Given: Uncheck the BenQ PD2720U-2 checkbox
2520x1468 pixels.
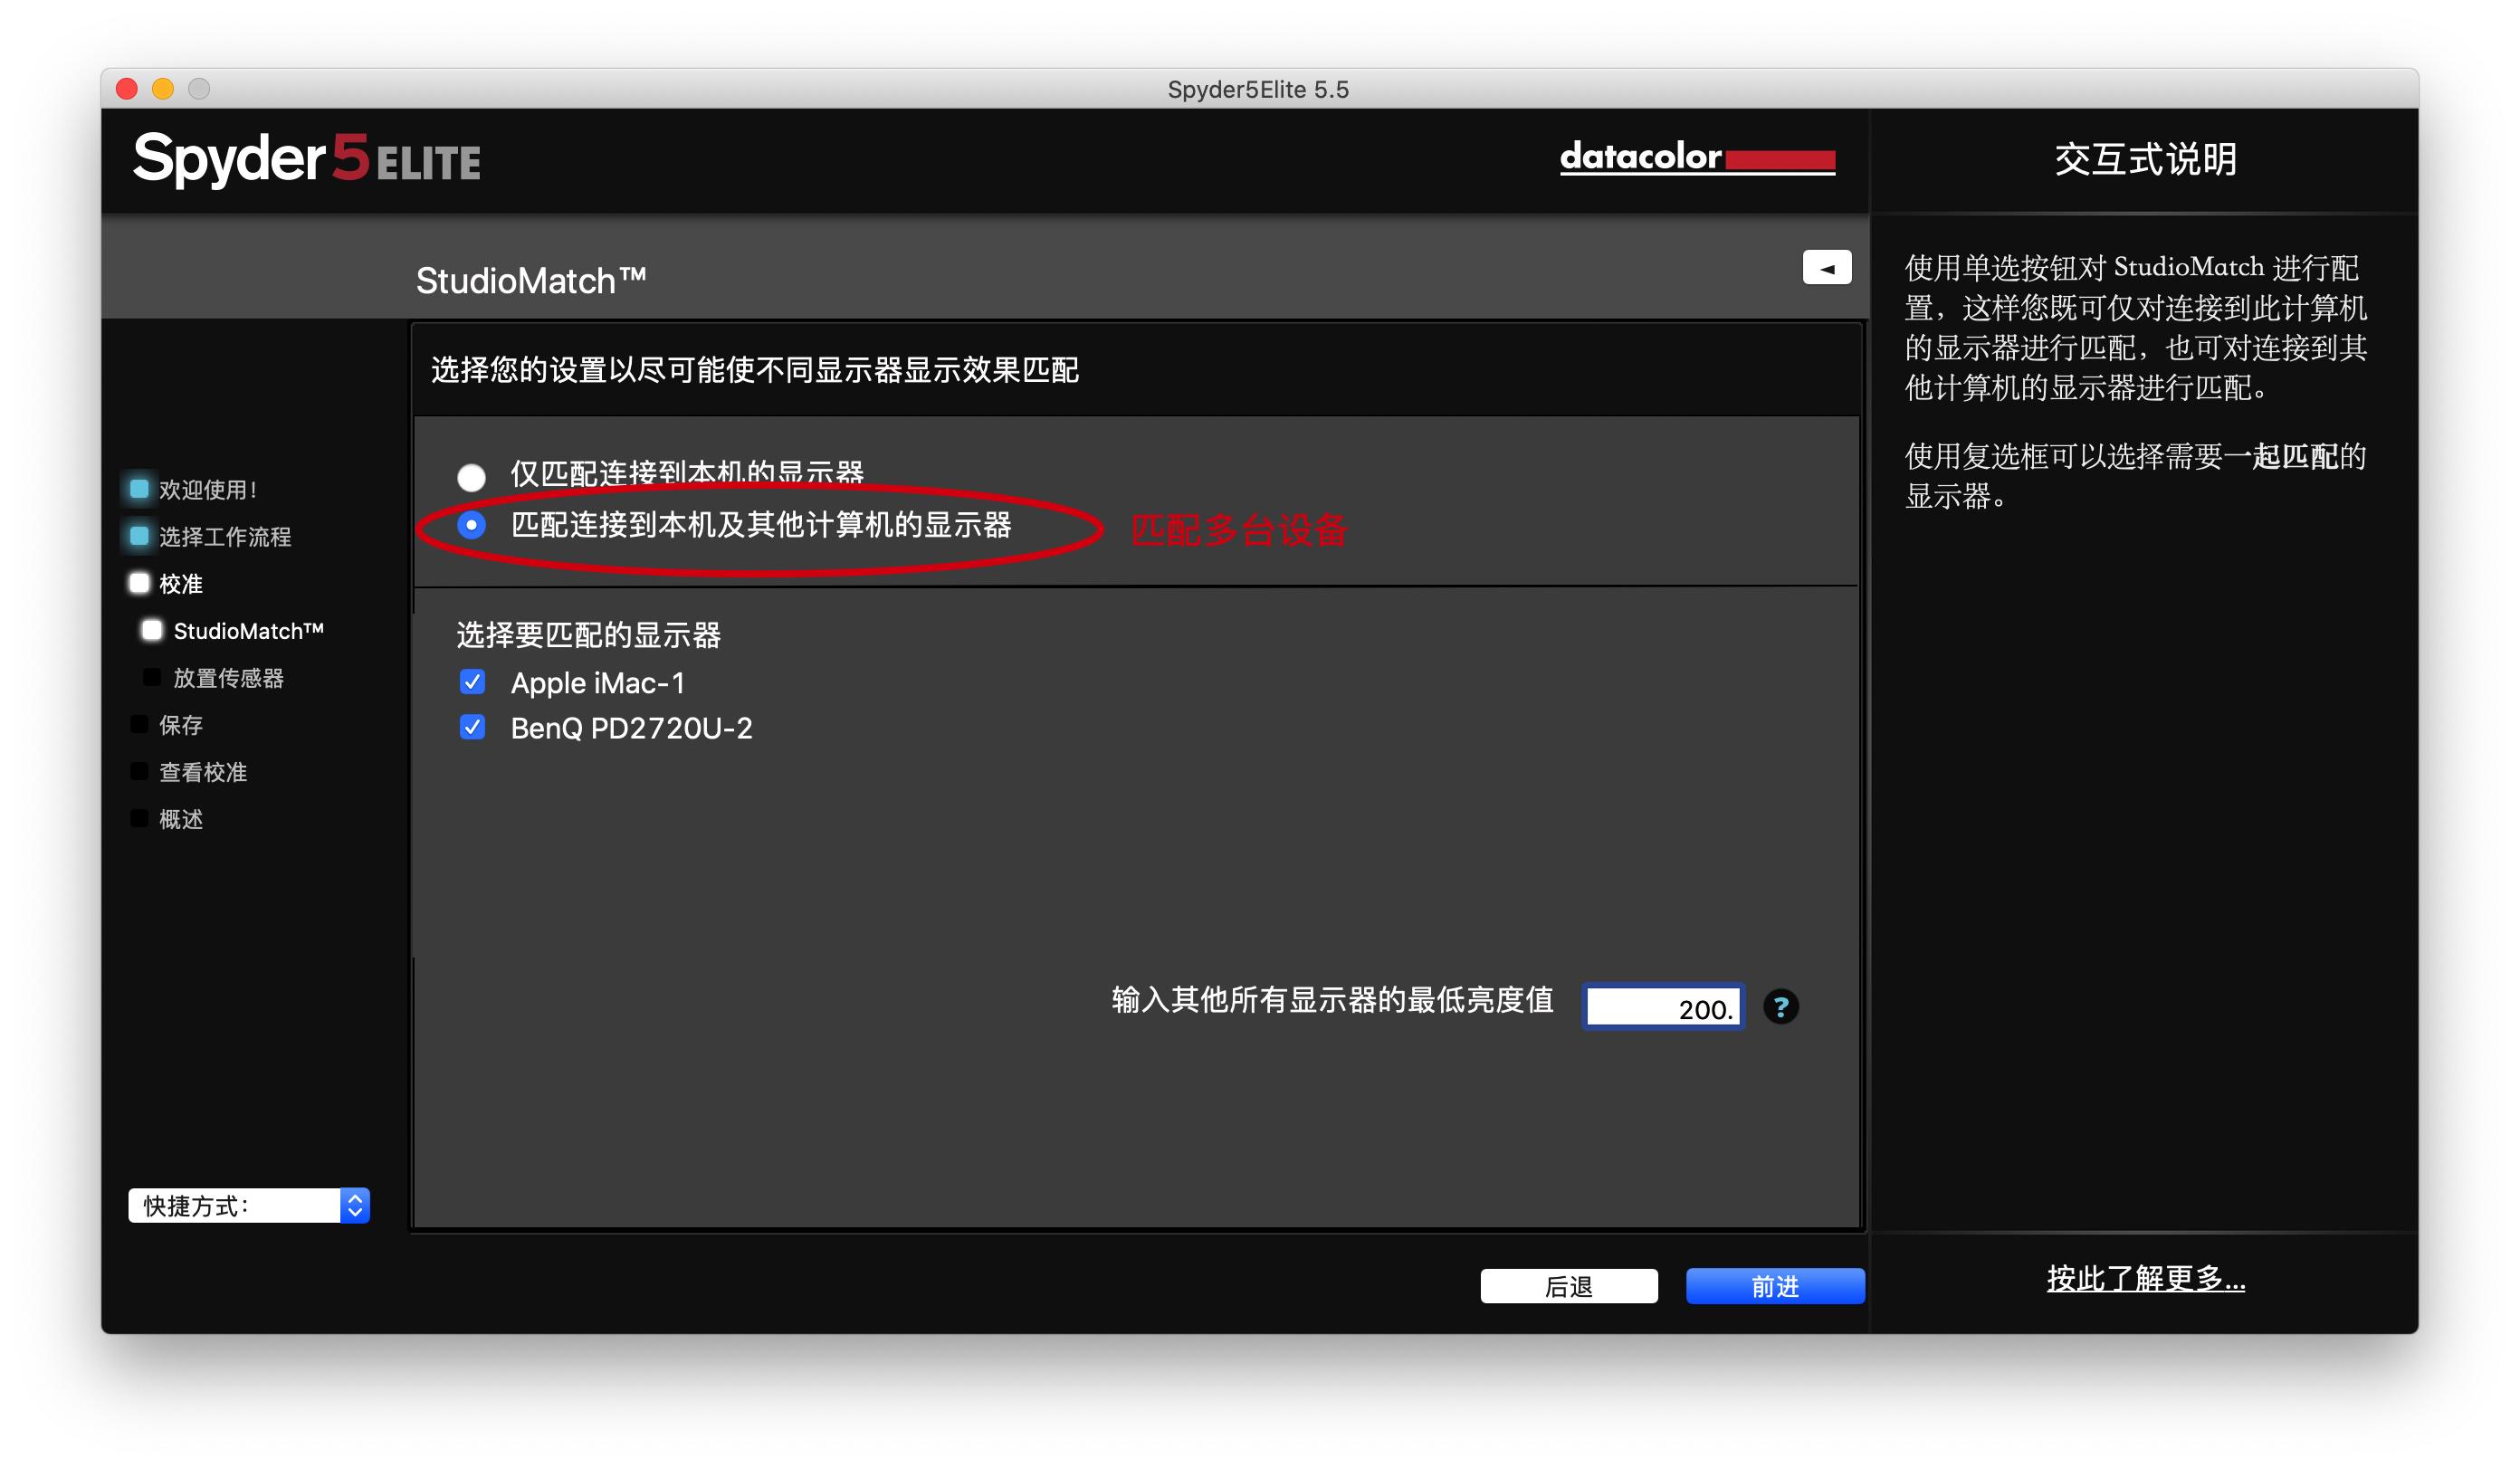Looking at the screenshot, I should [x=472, y=727].
